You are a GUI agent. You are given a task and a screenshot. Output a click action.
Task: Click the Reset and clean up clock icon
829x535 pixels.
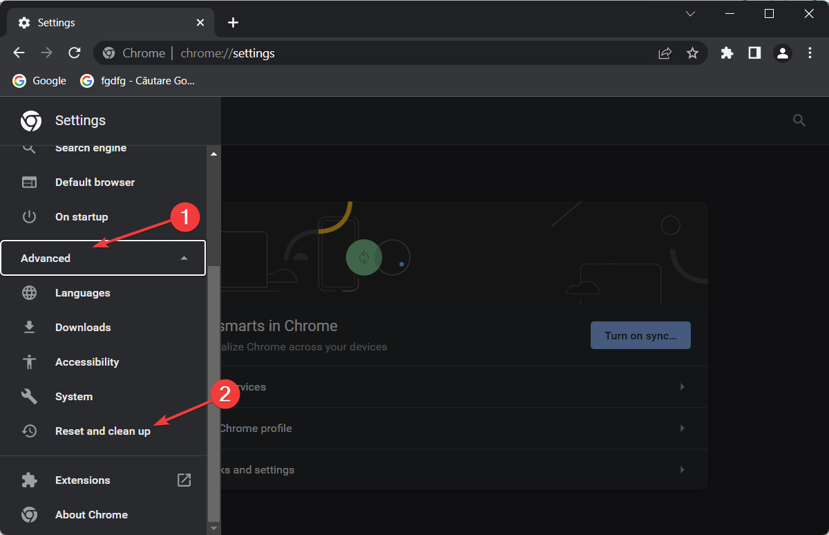coord(29,431)
